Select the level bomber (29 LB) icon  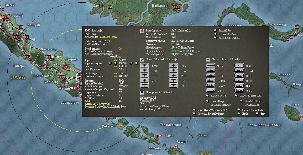click(145, 81)
